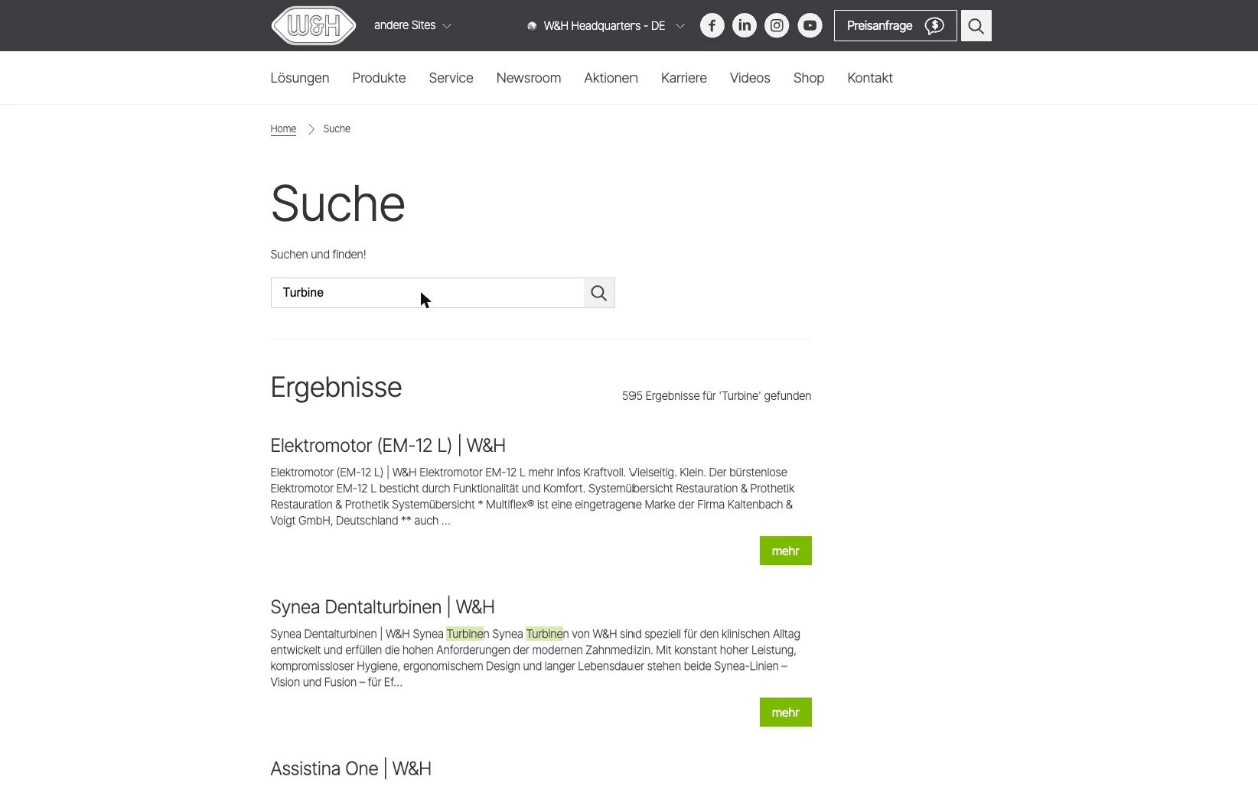Go to Videos in navigation
Viewport: 1258px width, 786px height.
[x=750, y=78]
